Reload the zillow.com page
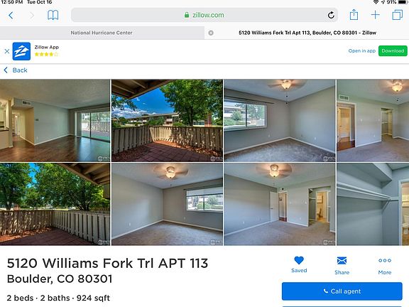Image resolution: width=409 pixels, height=307 pixels. pos(331,15)
